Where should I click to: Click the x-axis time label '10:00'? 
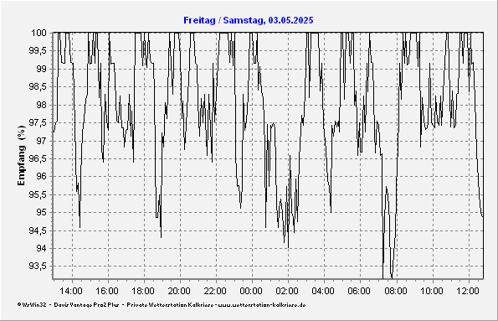(432, 291)
